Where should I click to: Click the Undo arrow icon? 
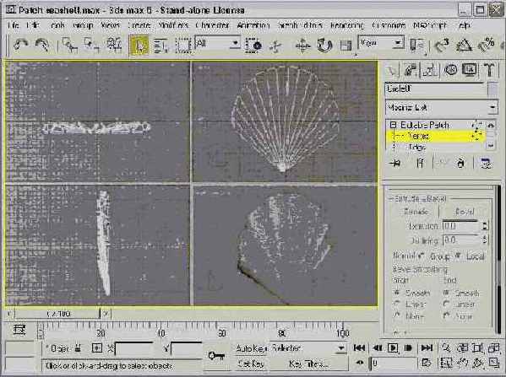click(21, 46)
